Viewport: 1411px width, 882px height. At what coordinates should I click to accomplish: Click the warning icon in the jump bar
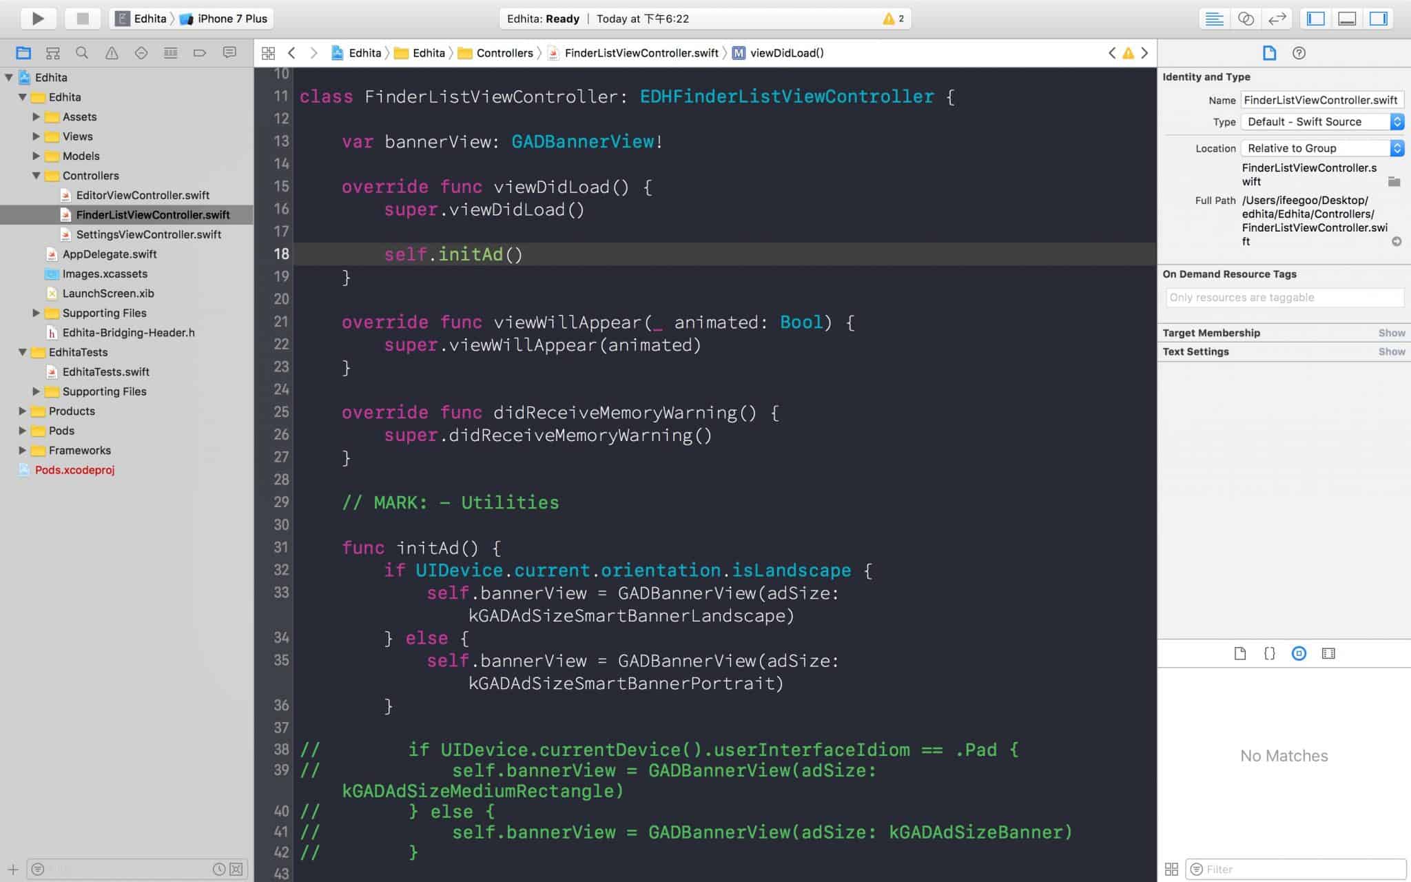point(1128,53)
